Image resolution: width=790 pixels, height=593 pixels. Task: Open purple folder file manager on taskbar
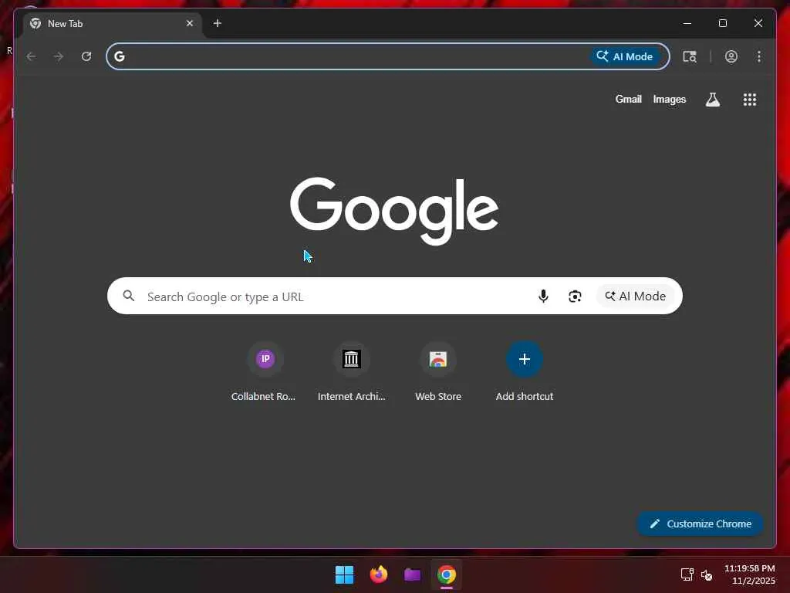click(412, 574)
